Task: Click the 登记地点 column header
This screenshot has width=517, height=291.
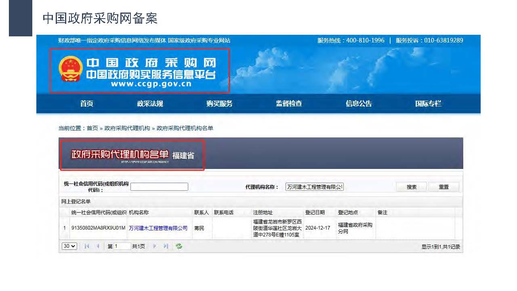Action: click(348, 212)
